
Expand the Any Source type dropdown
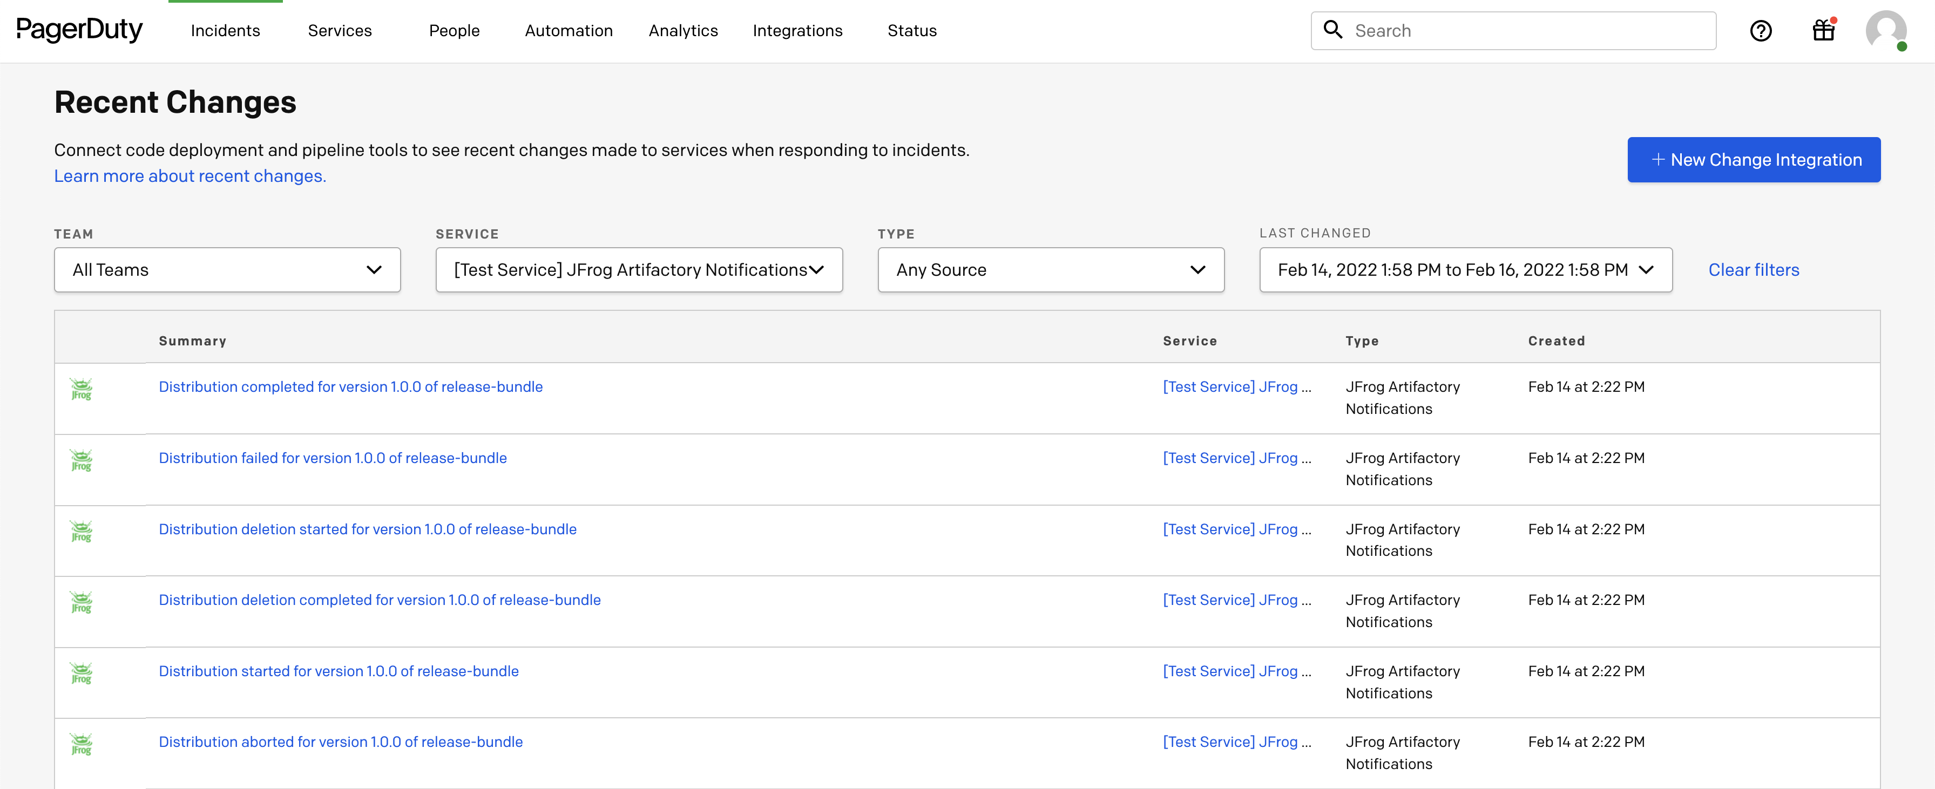(1050, 269)
